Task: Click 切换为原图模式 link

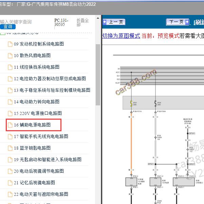Action: click(121, 36)
